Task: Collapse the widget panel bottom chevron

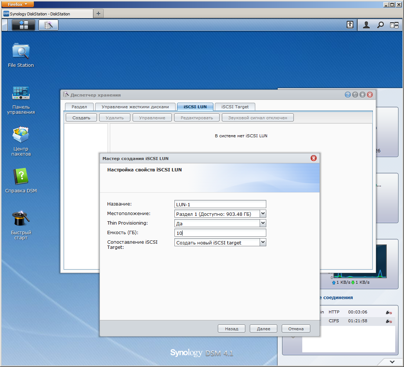Action: point(392,362)
